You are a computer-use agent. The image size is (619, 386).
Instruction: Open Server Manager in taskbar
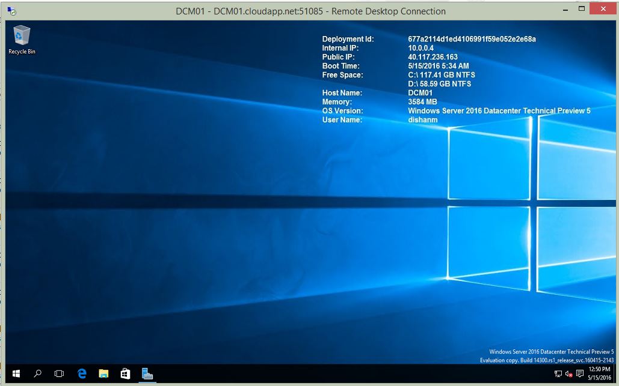tap(147, 373)
